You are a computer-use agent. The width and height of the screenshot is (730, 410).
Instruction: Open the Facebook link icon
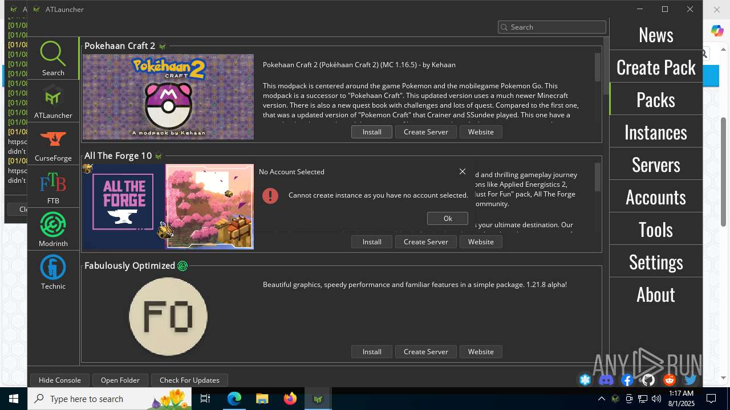pos(627,380)
